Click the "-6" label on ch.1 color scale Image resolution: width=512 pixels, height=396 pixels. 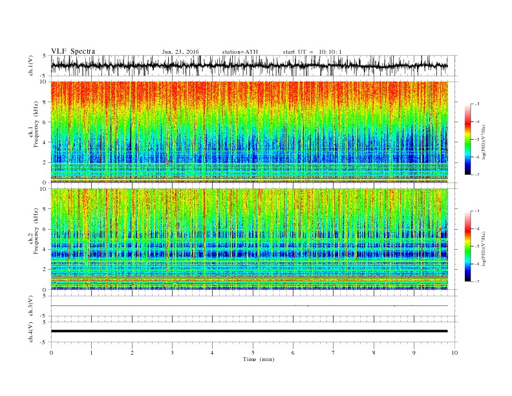tap(477, 157)
